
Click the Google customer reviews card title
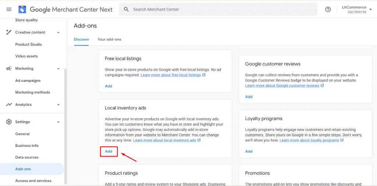(273, 64)
